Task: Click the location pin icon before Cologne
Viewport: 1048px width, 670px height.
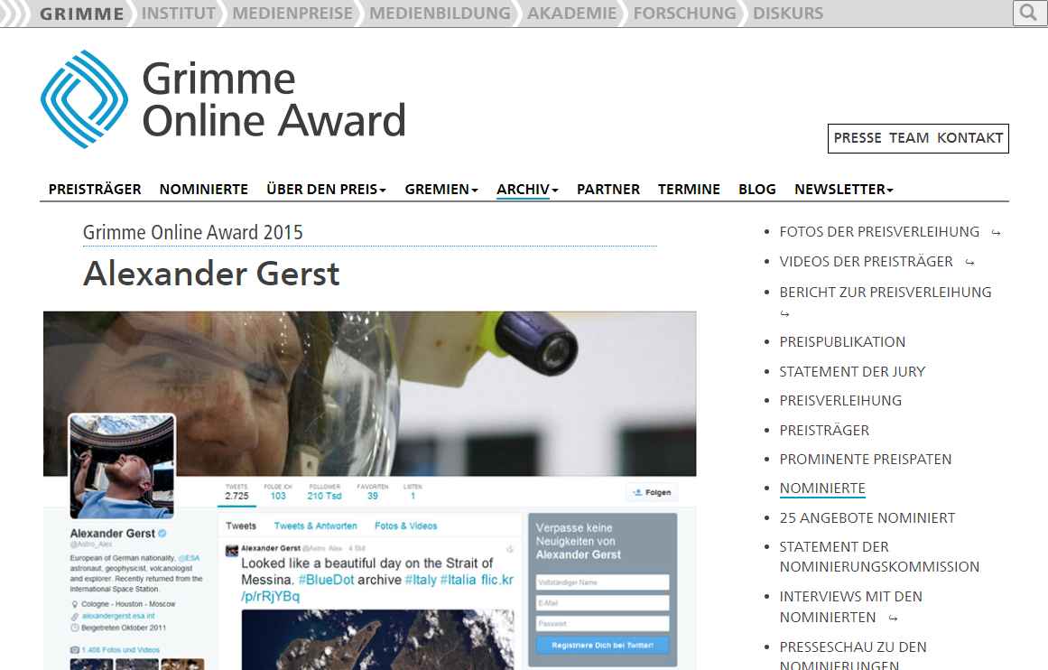Action: point(75,604)
